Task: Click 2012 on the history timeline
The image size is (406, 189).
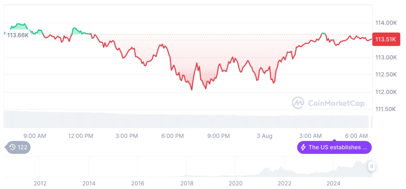Action: coord(40,183)
